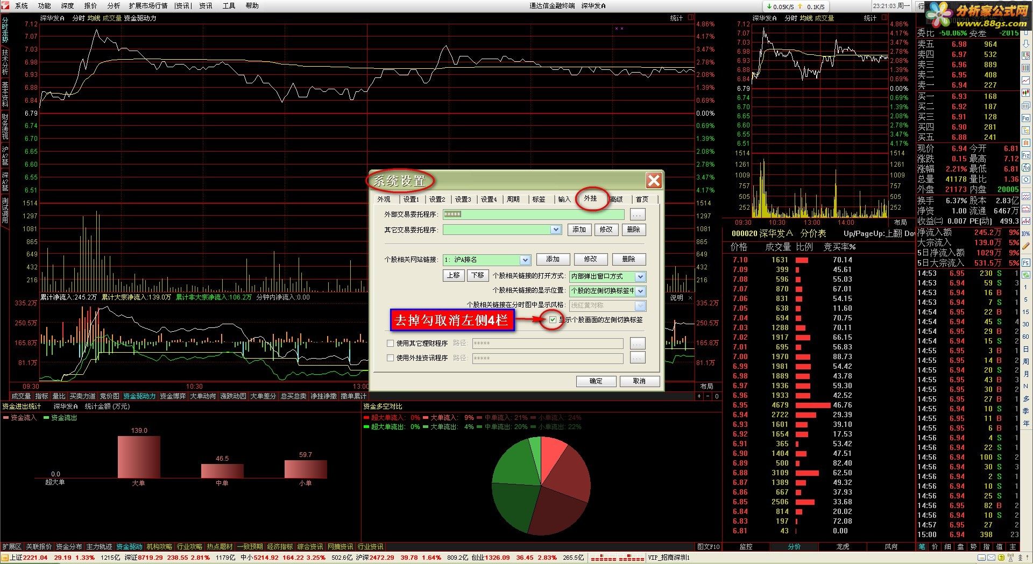Click 删除 button beside 个股相关网站链接
The height and width of the screenshot is (564, 1033).
629,259
